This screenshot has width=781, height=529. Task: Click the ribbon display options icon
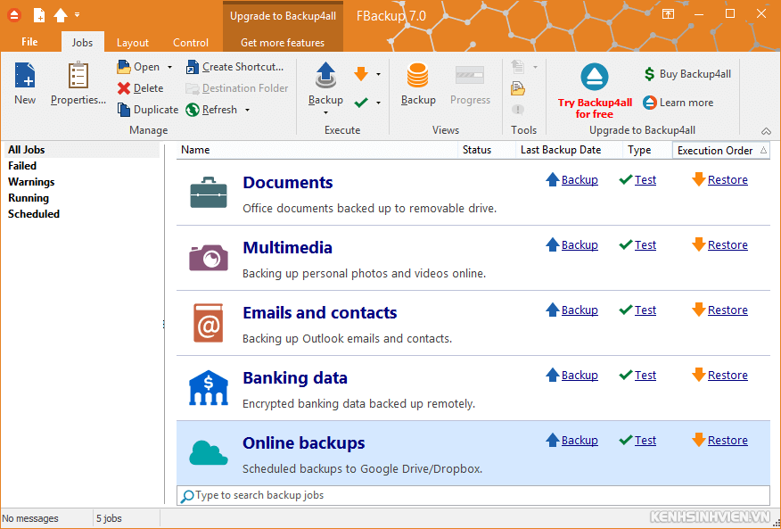click(x=668, y=14)
